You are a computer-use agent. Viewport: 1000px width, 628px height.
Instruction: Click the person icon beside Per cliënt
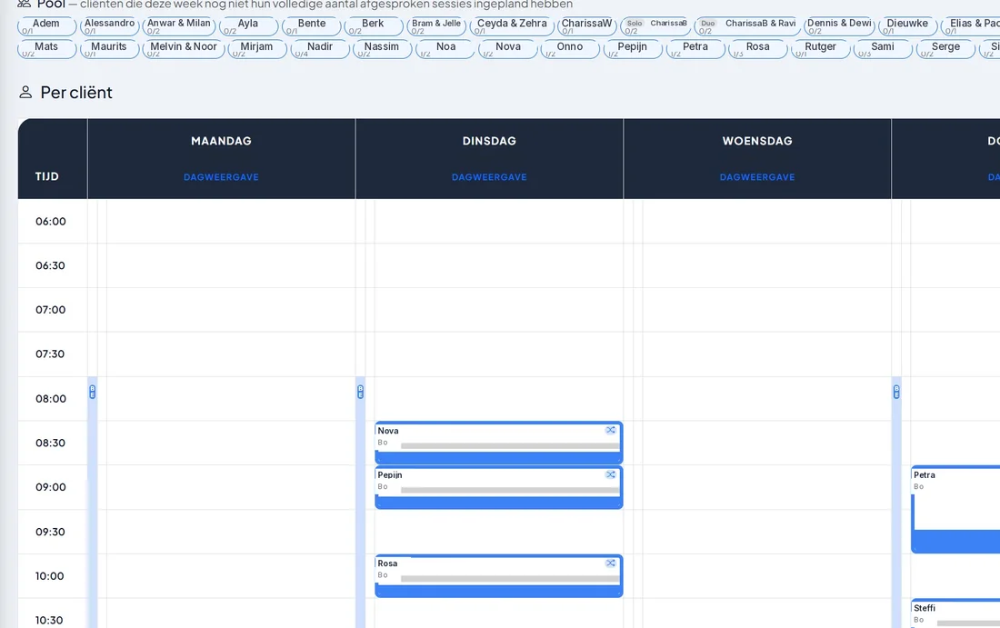click(25, 93)
